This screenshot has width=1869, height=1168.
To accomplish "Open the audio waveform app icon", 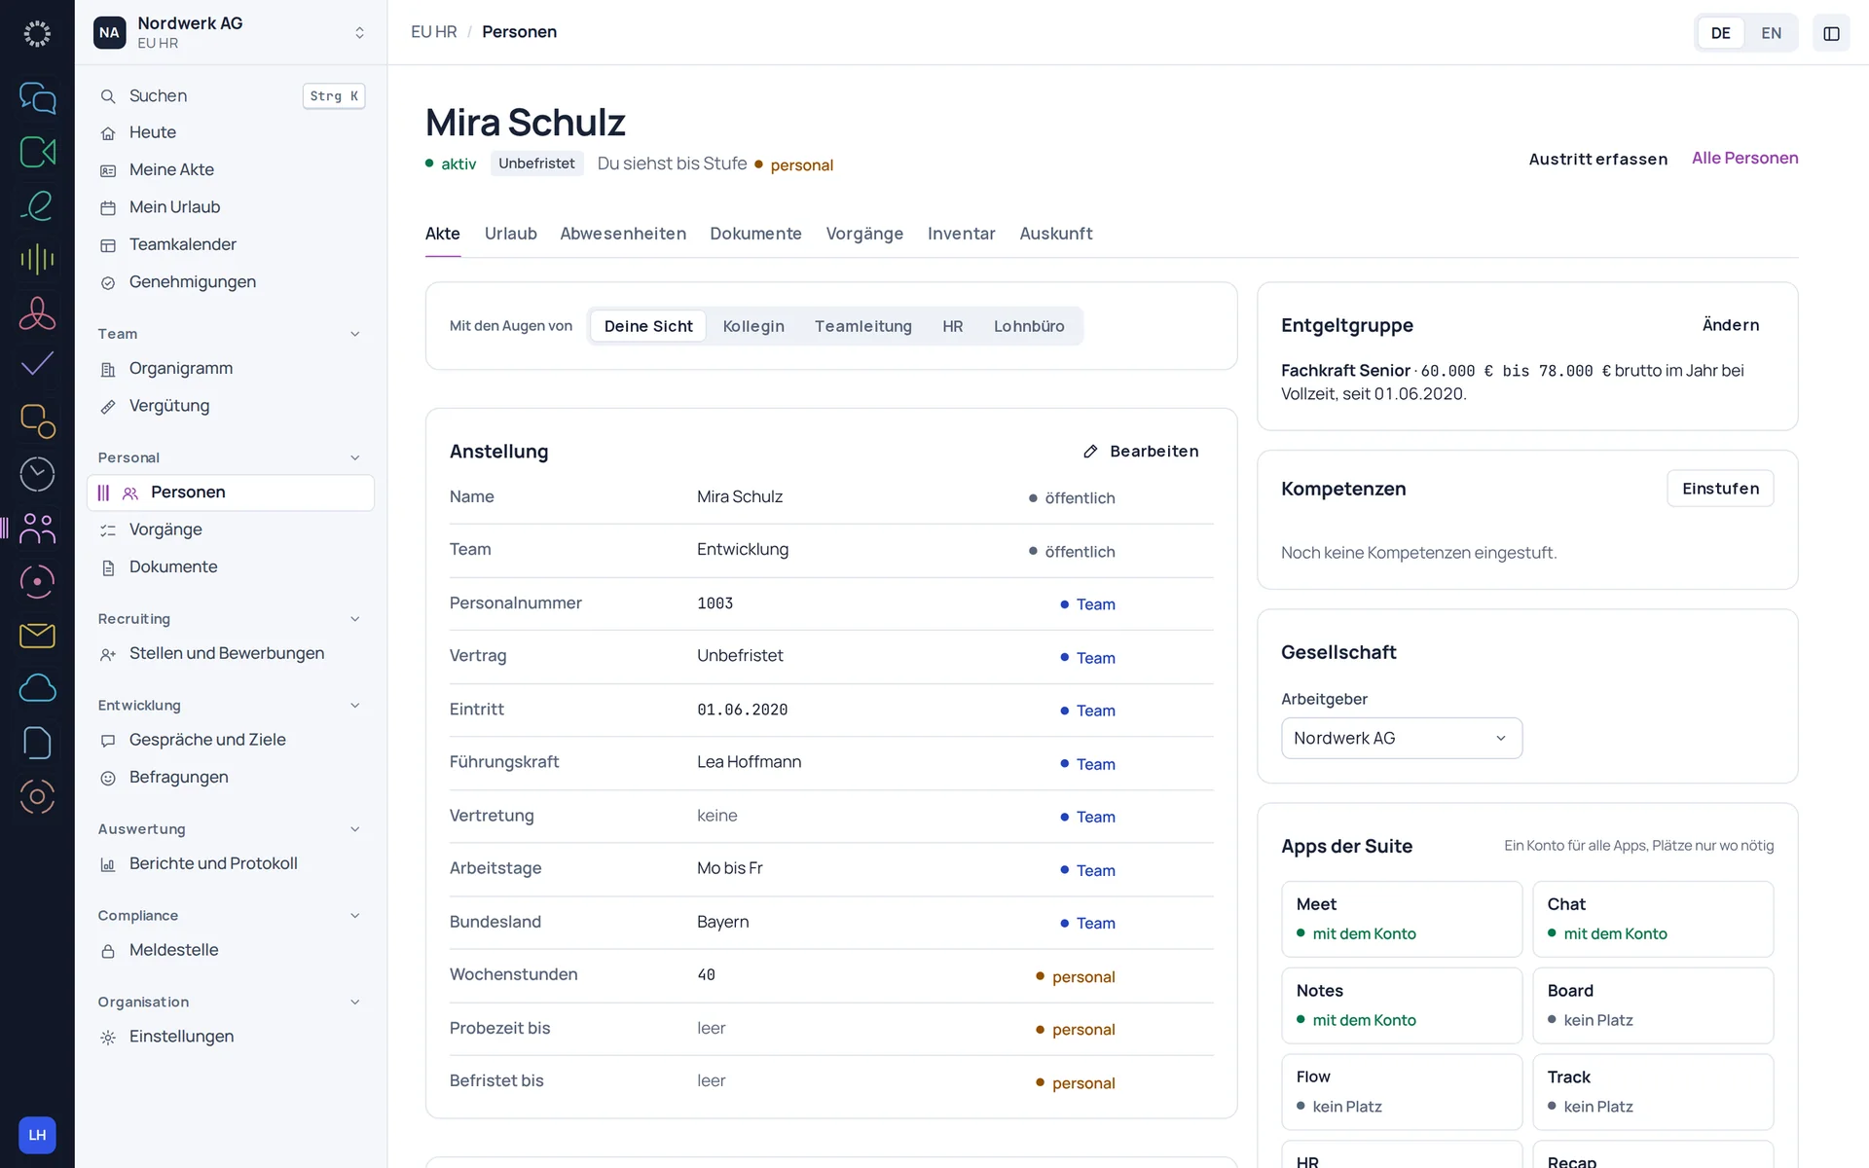I will [x=37, y=259].
